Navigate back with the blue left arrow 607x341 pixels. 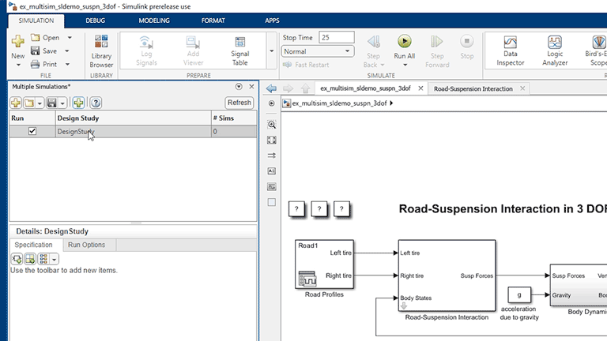point(271,89)
